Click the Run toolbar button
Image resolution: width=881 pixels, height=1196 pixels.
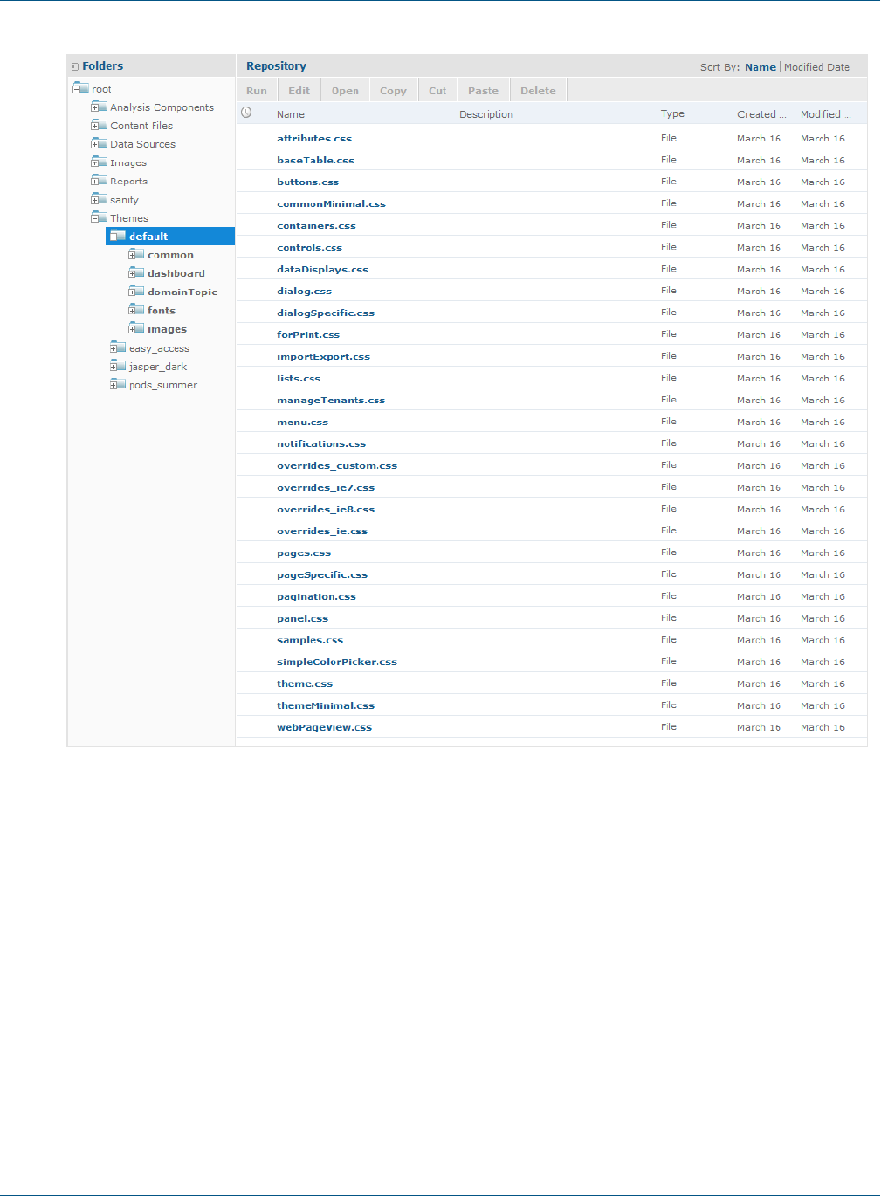tap(257, 91)
